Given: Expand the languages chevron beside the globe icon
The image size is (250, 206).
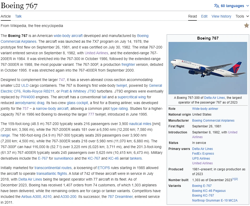Looking at the screenshot, I should [x=247, y=6].
